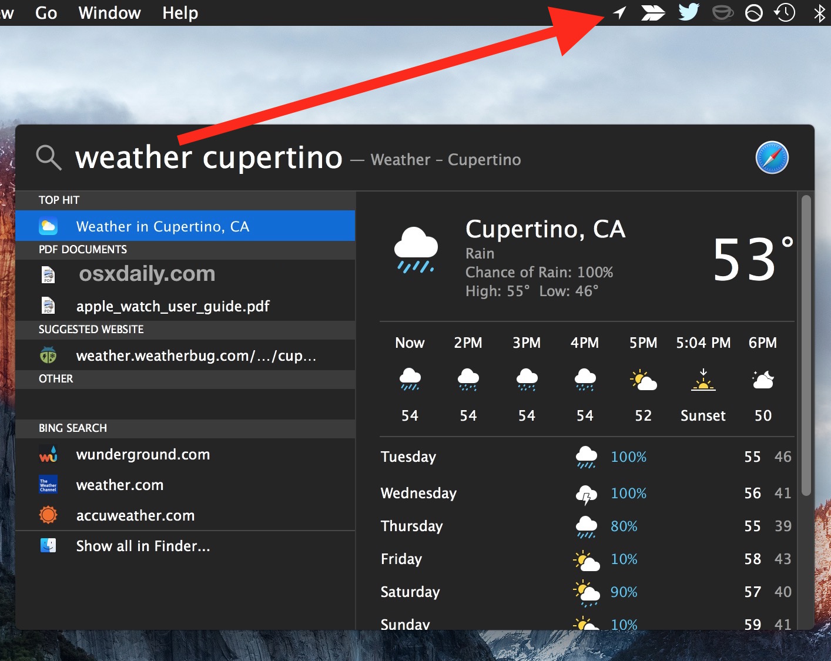Screen dimensions: 831x661
Task: Select the AccuWeather sun icon
Action: click(x=48, y=515)
